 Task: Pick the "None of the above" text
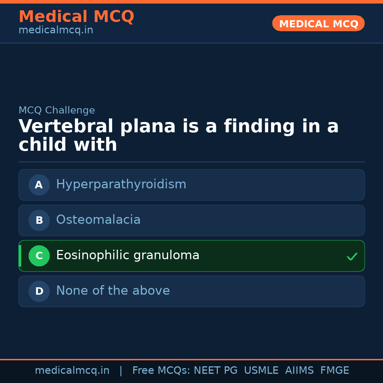[x=113, y=291]
